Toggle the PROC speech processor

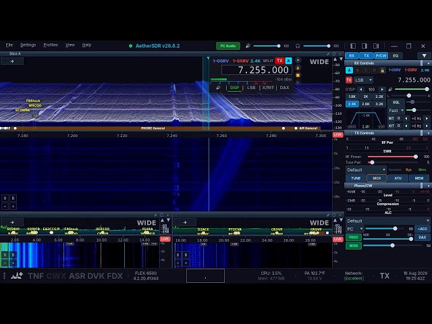[x=353, y=237]
